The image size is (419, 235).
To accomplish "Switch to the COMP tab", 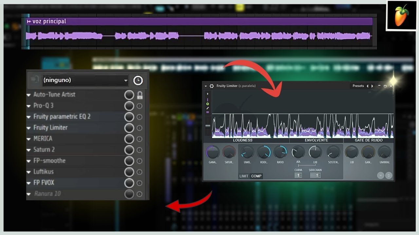I will [256, 176].
